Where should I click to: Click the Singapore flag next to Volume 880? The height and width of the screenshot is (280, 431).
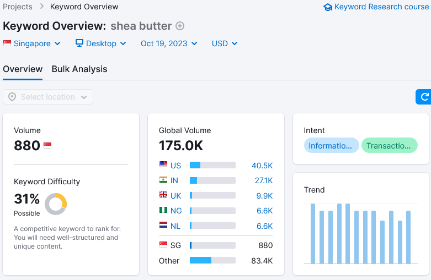click(47, 146)
